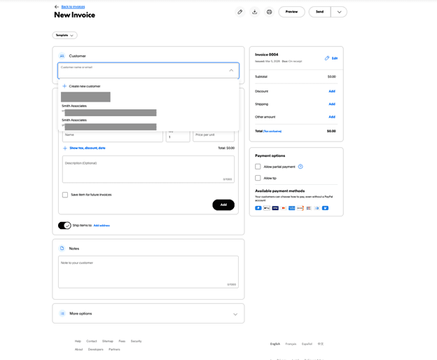Screen dimensions: 437x360
Task: Click the Add address link
Action: [x=102, y=226]
